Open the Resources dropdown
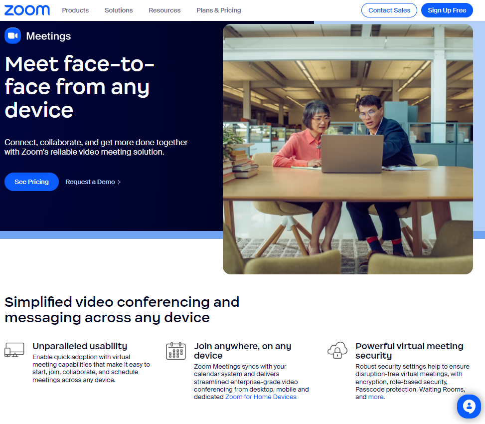This screenshot has height=424, width=485. [164, 10]
